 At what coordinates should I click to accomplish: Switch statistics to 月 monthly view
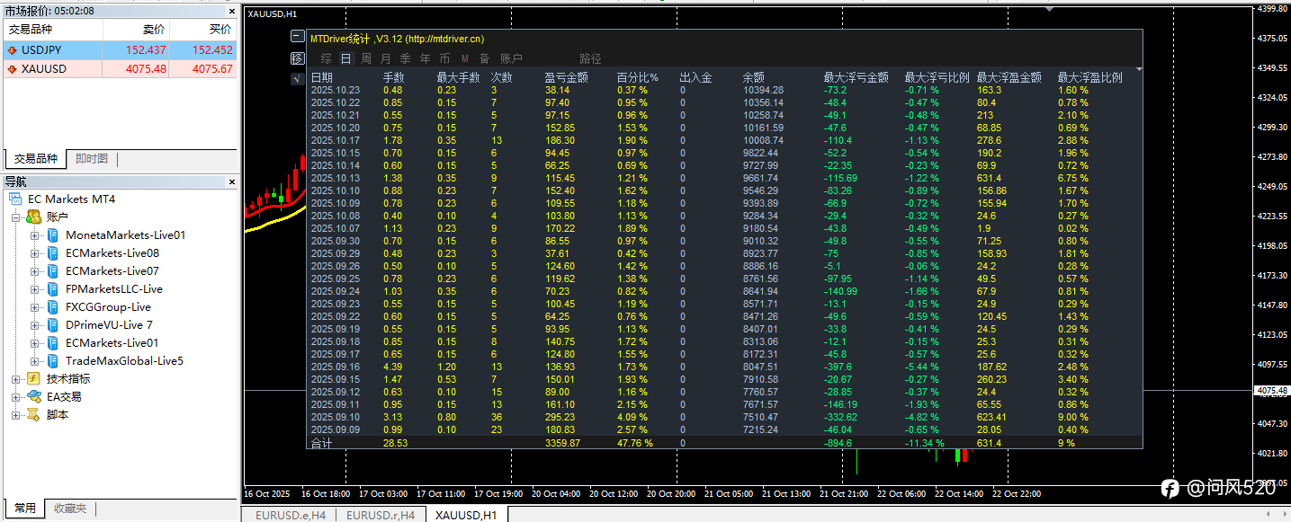tap(386, 58)
